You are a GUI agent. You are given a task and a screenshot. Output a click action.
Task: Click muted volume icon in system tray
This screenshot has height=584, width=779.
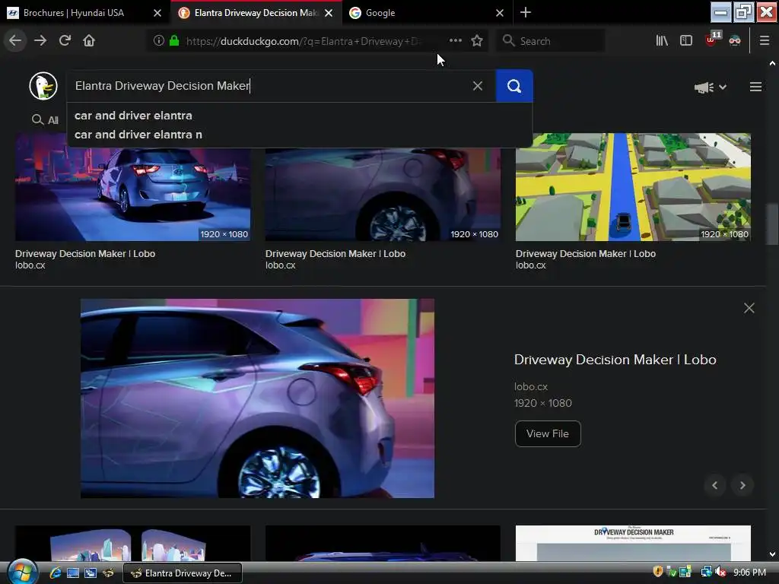721,572
